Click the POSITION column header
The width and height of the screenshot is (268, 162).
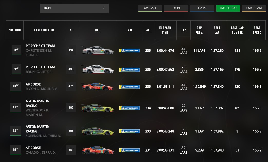[15, 30]
